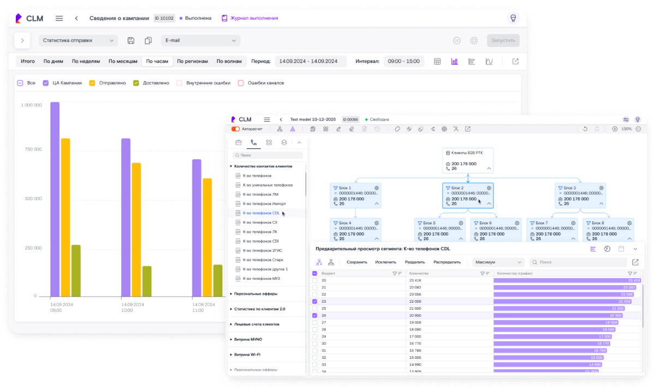Click settings sliders icon in model header
Viewport: 655px width, 391px height.
coord(626,119)
